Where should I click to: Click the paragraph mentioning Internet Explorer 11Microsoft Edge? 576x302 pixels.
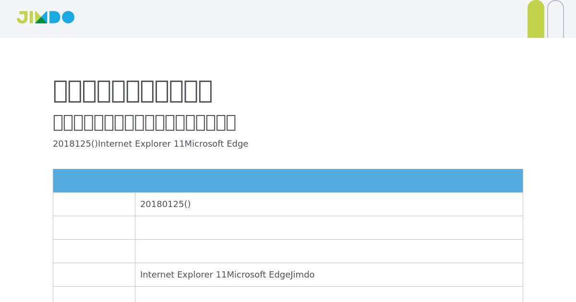[x=150, y=144]
